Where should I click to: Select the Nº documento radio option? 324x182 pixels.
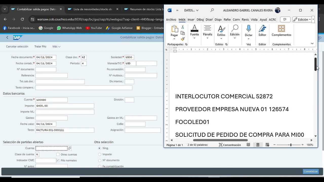pyautogui.click(x=99, y=160)
